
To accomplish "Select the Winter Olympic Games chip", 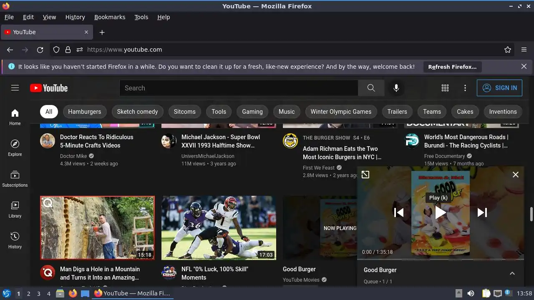I will [x=341, y=112].
